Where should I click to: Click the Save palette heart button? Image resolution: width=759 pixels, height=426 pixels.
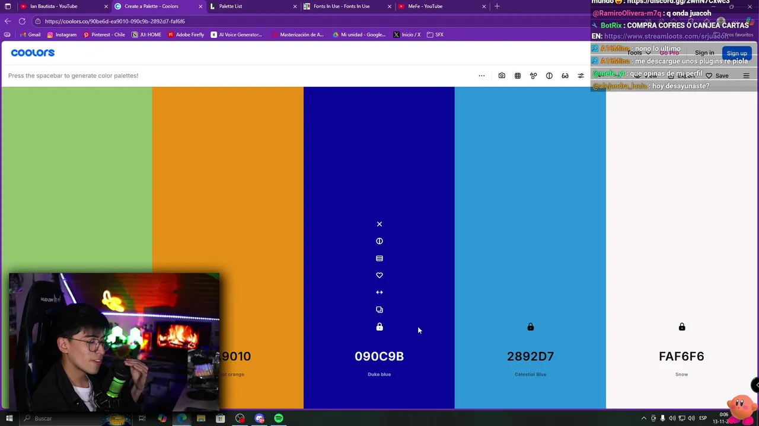[717, 76]
